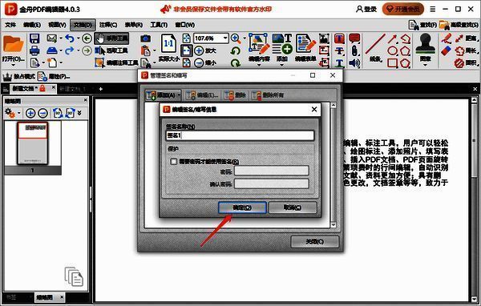This screenshot has height=306, width=481.
Task: Click the undo arrow icon
Action: click(70, 38)
